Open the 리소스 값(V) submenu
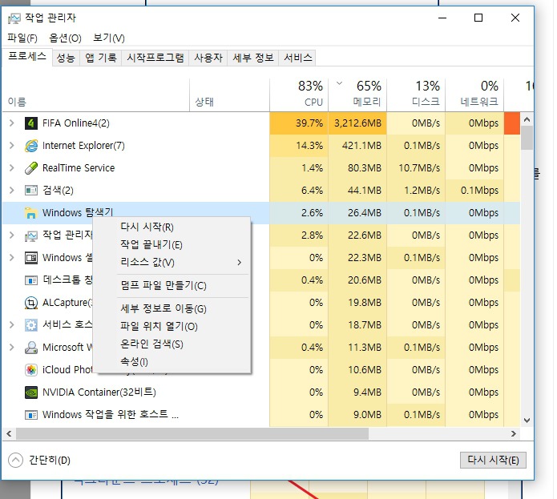Viewport: 557px width, 499px height. coord(172,263)
